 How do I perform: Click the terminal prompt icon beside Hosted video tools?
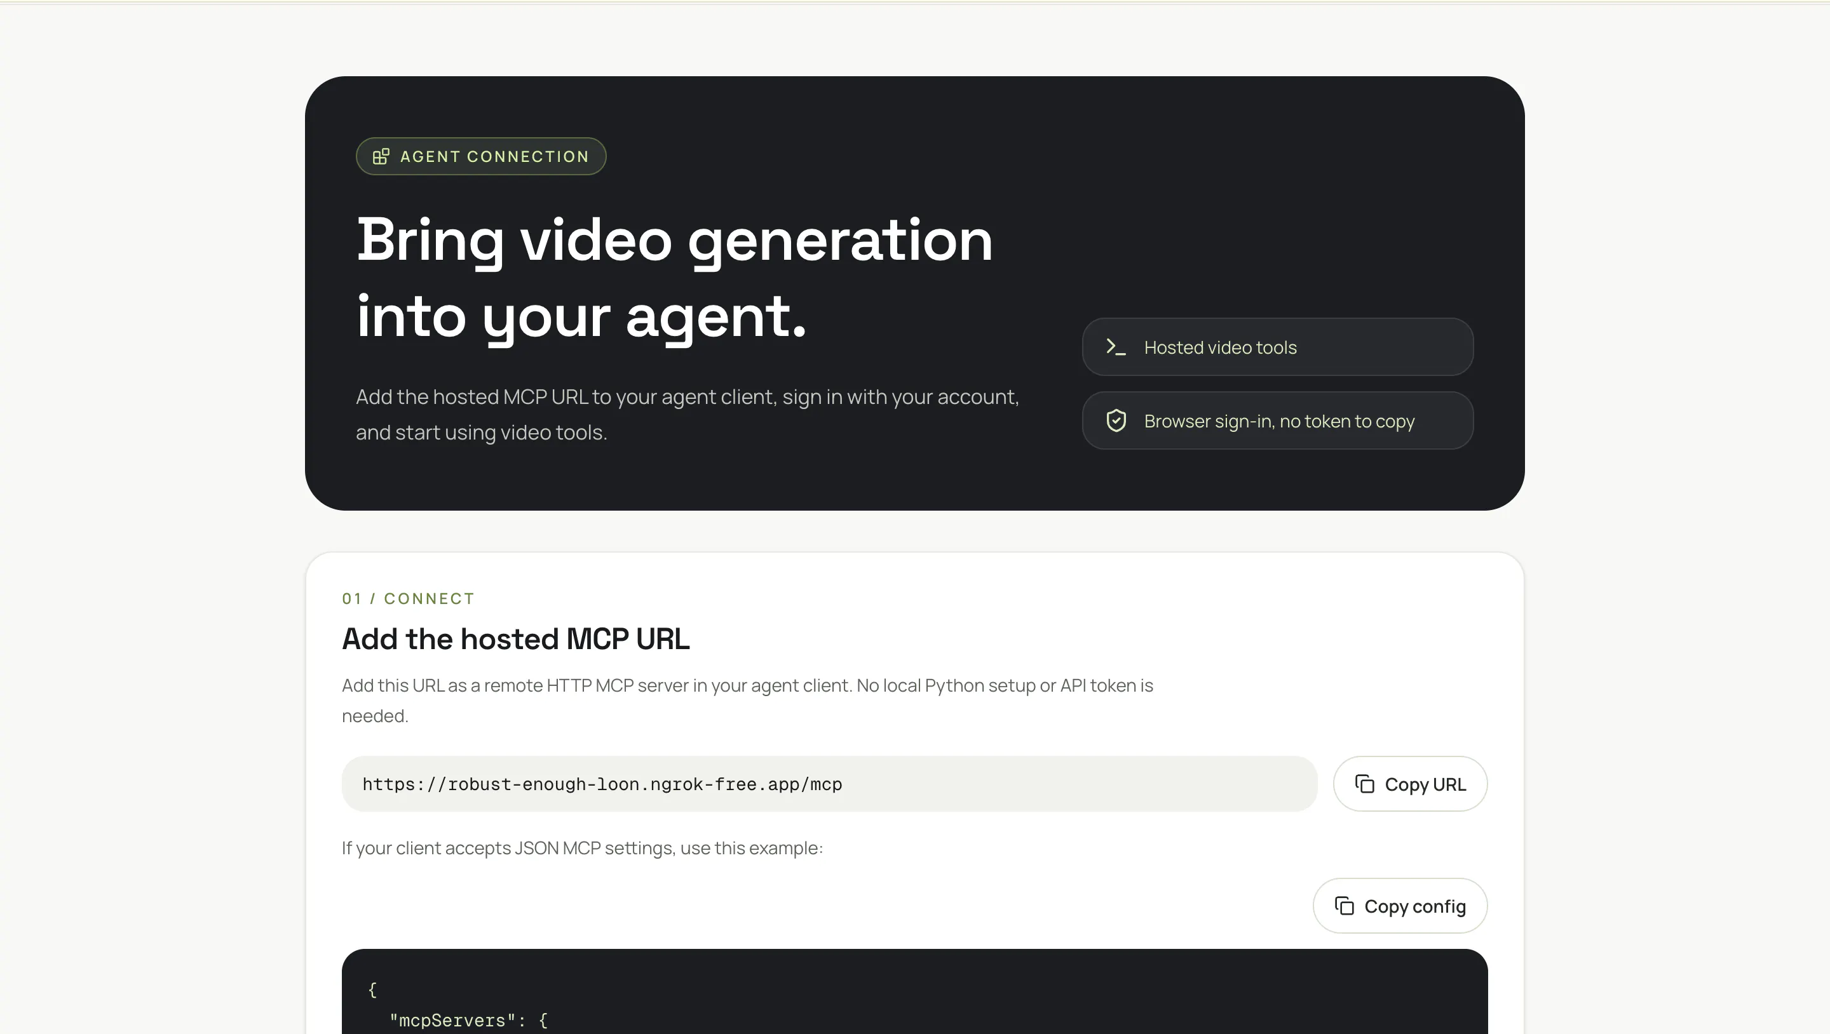[1116, 347]
